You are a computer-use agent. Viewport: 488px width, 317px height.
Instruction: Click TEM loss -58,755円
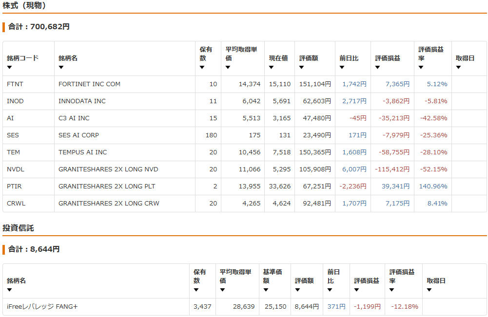[x=394, y=152]
